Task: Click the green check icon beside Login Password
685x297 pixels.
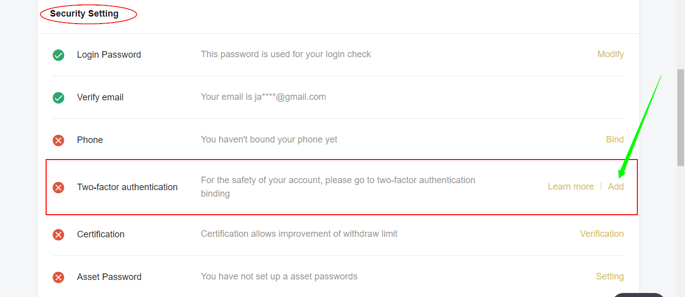Action: (59, 55)
